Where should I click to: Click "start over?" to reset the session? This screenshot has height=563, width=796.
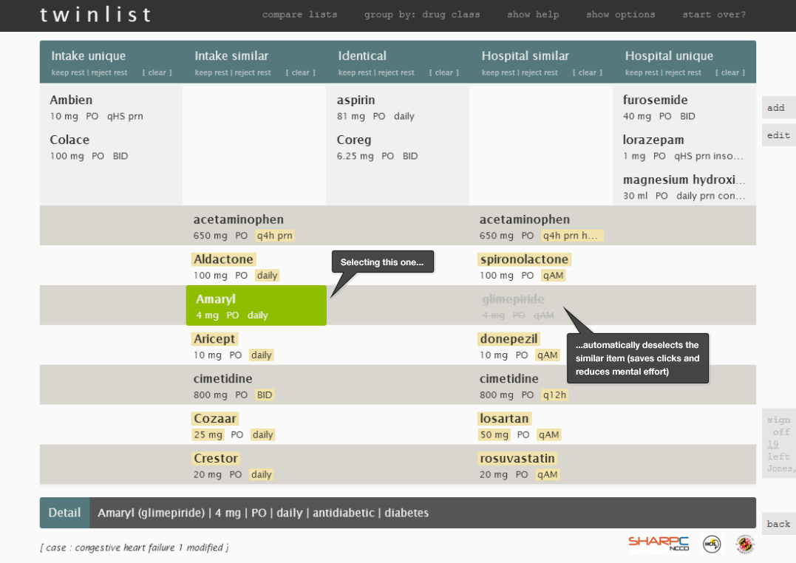click(714, 14)
